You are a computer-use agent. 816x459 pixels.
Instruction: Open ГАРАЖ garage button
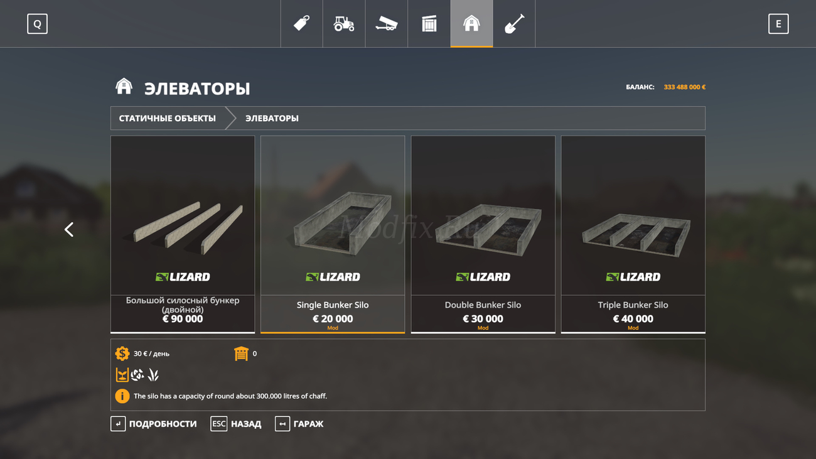[299, 424]
